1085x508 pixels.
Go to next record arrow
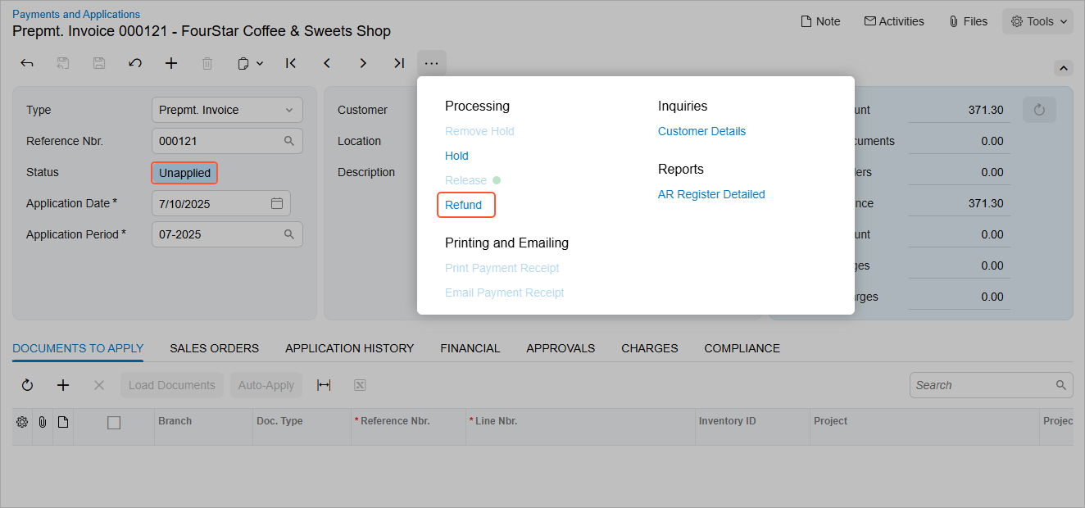tap(363, 63)
